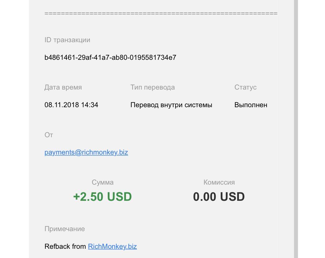Open the payments@richmonkey.biz email link

click(86, 152)
